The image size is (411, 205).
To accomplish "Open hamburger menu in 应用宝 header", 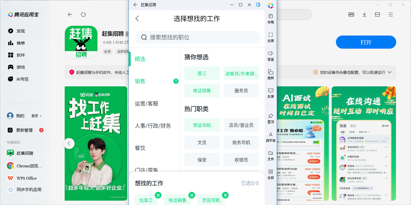I will pos(391,14).
